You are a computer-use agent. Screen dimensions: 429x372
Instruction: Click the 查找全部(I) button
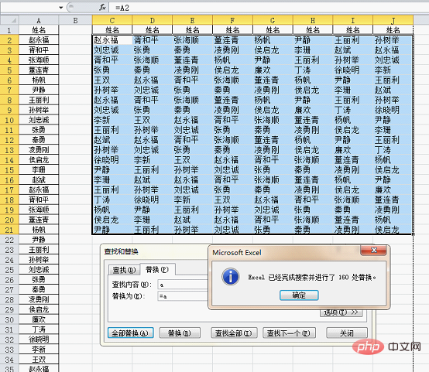(x=234, y=333)
